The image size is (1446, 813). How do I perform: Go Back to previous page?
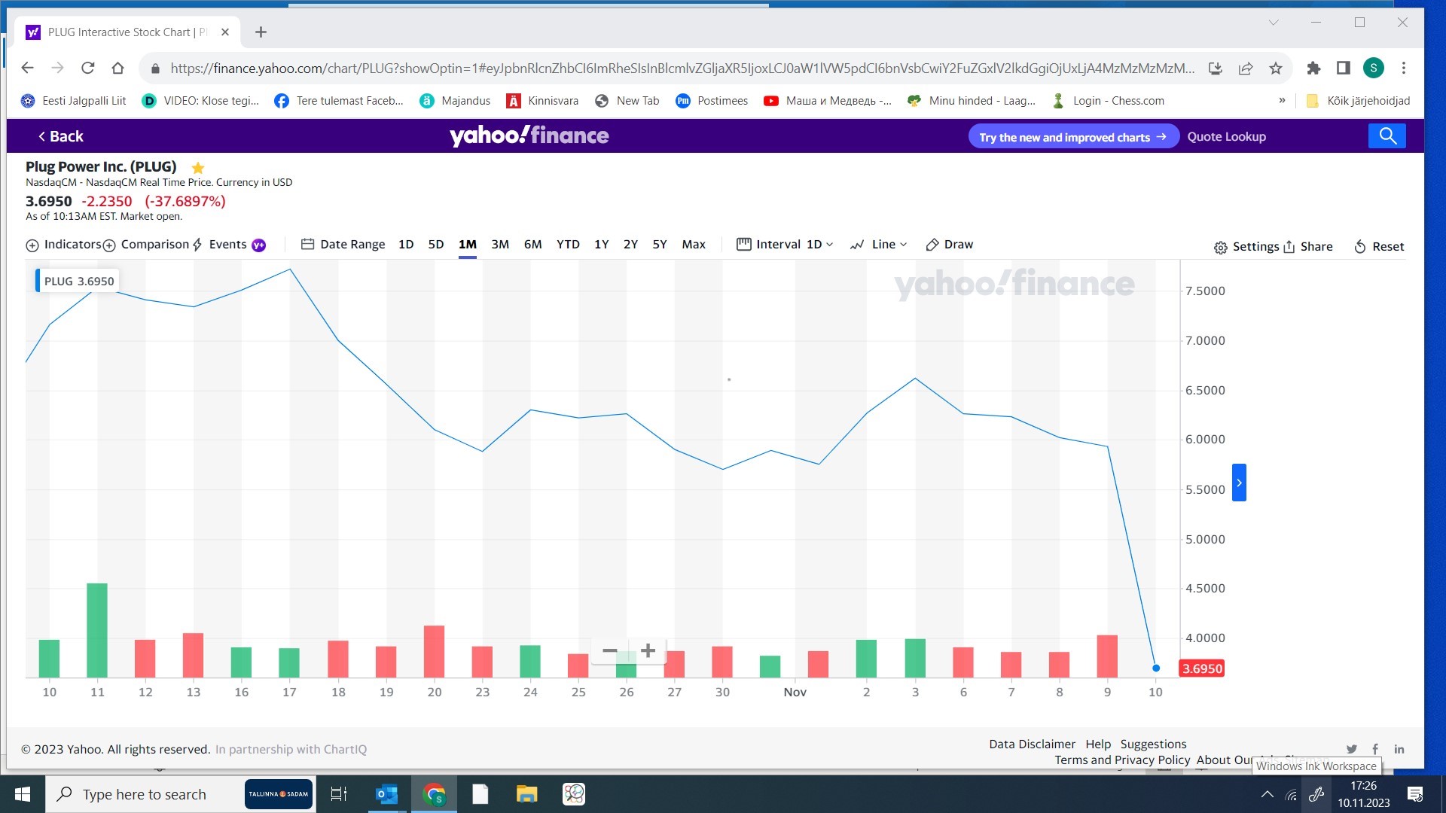click(x=60, y=136)
